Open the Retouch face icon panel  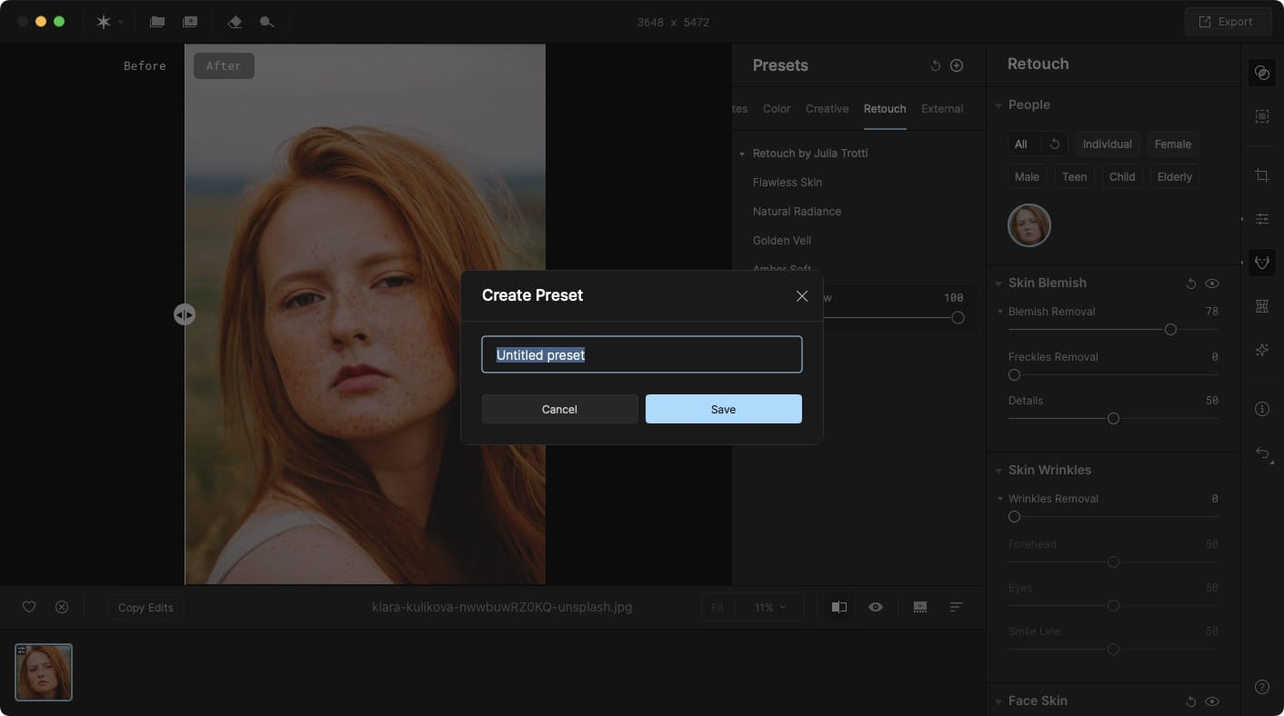pyautogui.click(x=1262, y=263)
